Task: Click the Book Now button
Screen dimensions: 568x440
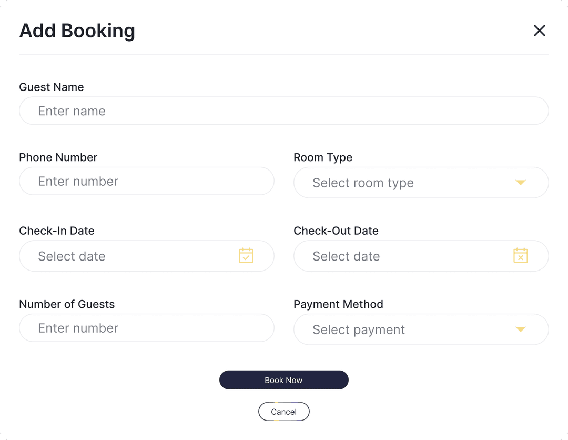Action: 284,379
